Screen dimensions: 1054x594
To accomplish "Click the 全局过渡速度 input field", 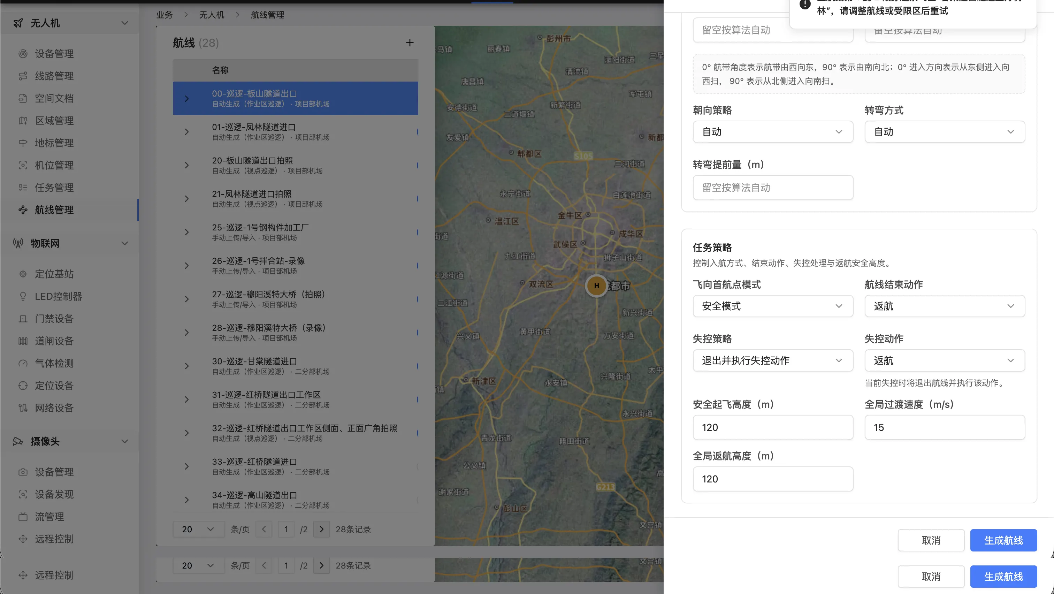I will click(x=944, y=427).
